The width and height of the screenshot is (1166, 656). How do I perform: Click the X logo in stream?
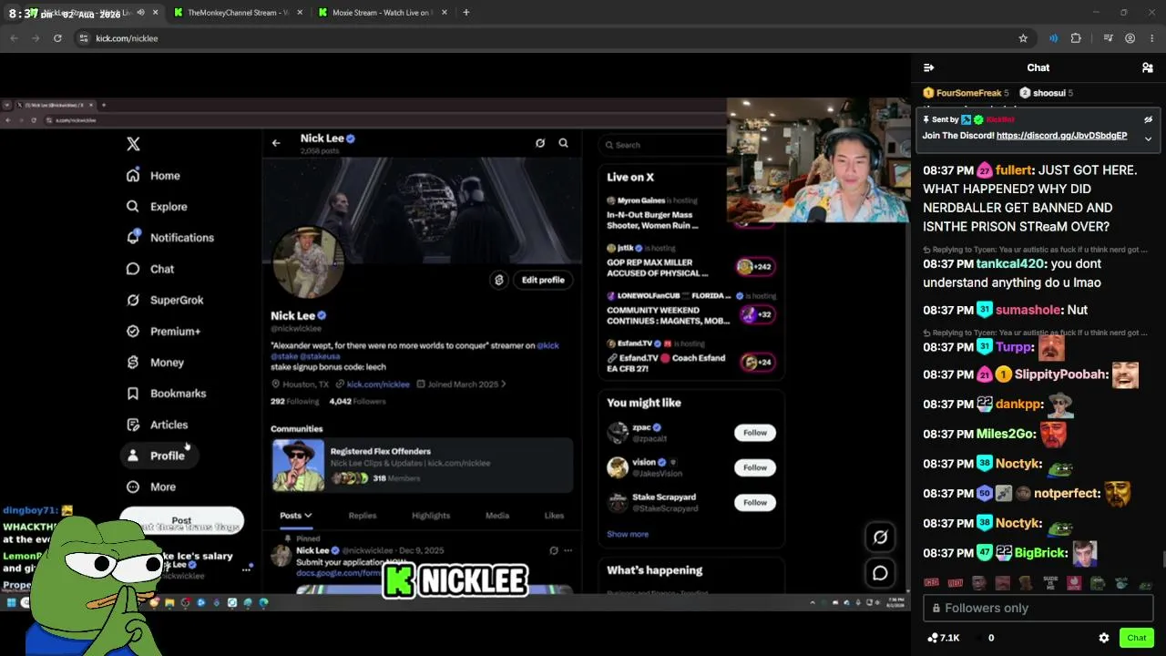(133, 144)
